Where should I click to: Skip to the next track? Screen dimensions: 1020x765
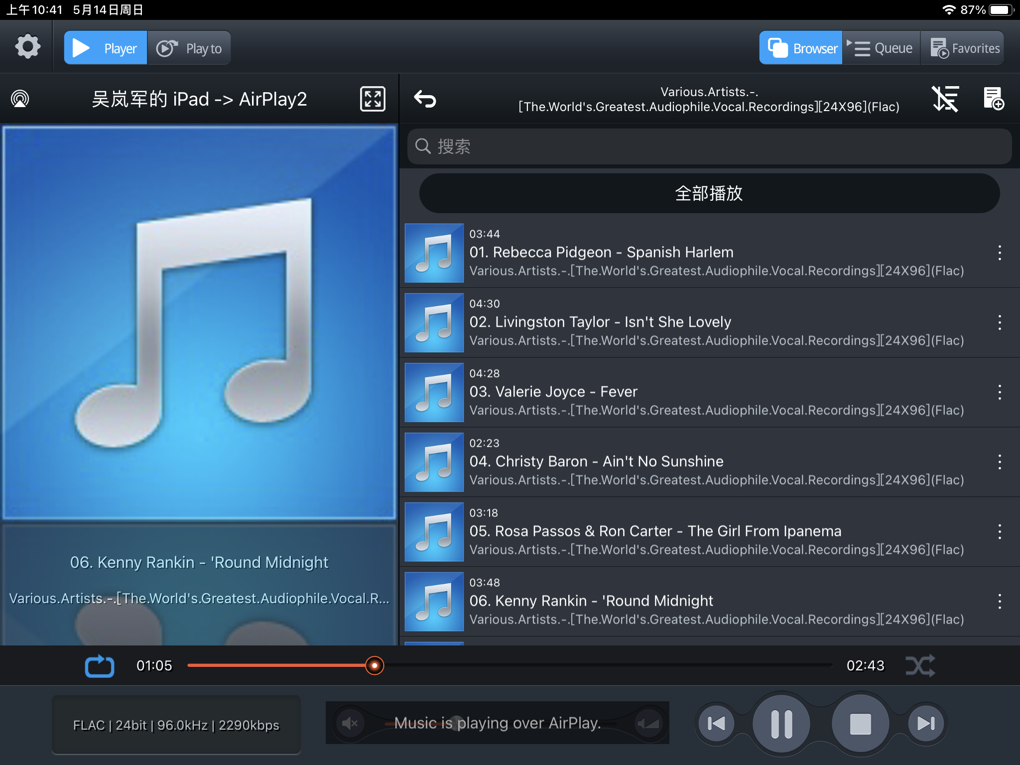(926, 723)
